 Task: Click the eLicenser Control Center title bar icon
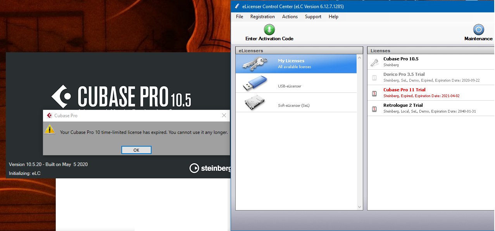237,6
